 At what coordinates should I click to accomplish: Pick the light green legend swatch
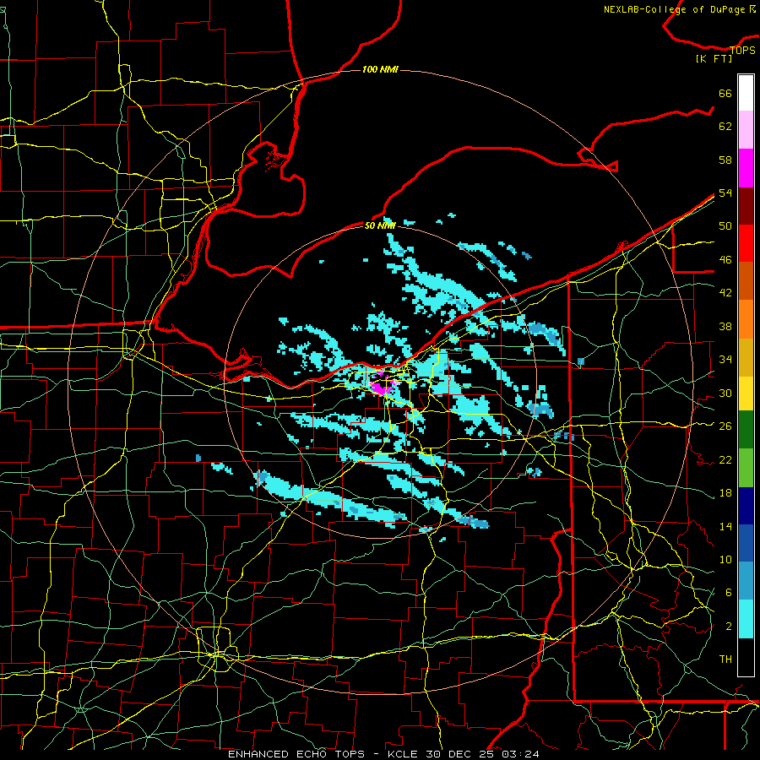tap(746, 468)
